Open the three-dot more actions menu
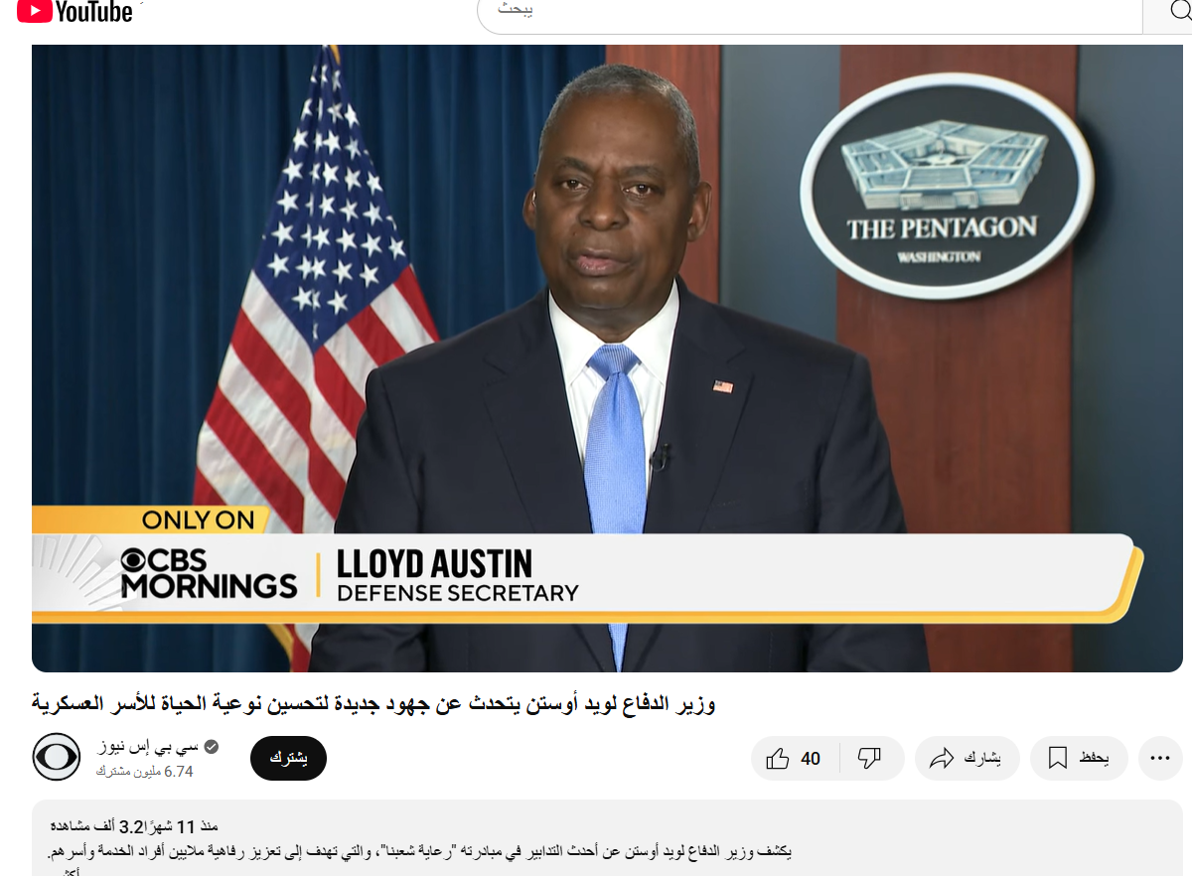 pyautogui.click(x=1159, y=759)
